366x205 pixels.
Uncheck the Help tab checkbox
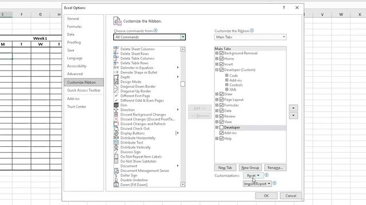coord(221,138)
